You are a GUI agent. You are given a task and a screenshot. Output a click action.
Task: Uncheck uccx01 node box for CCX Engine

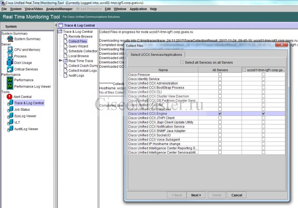click(x=263, y=114)
